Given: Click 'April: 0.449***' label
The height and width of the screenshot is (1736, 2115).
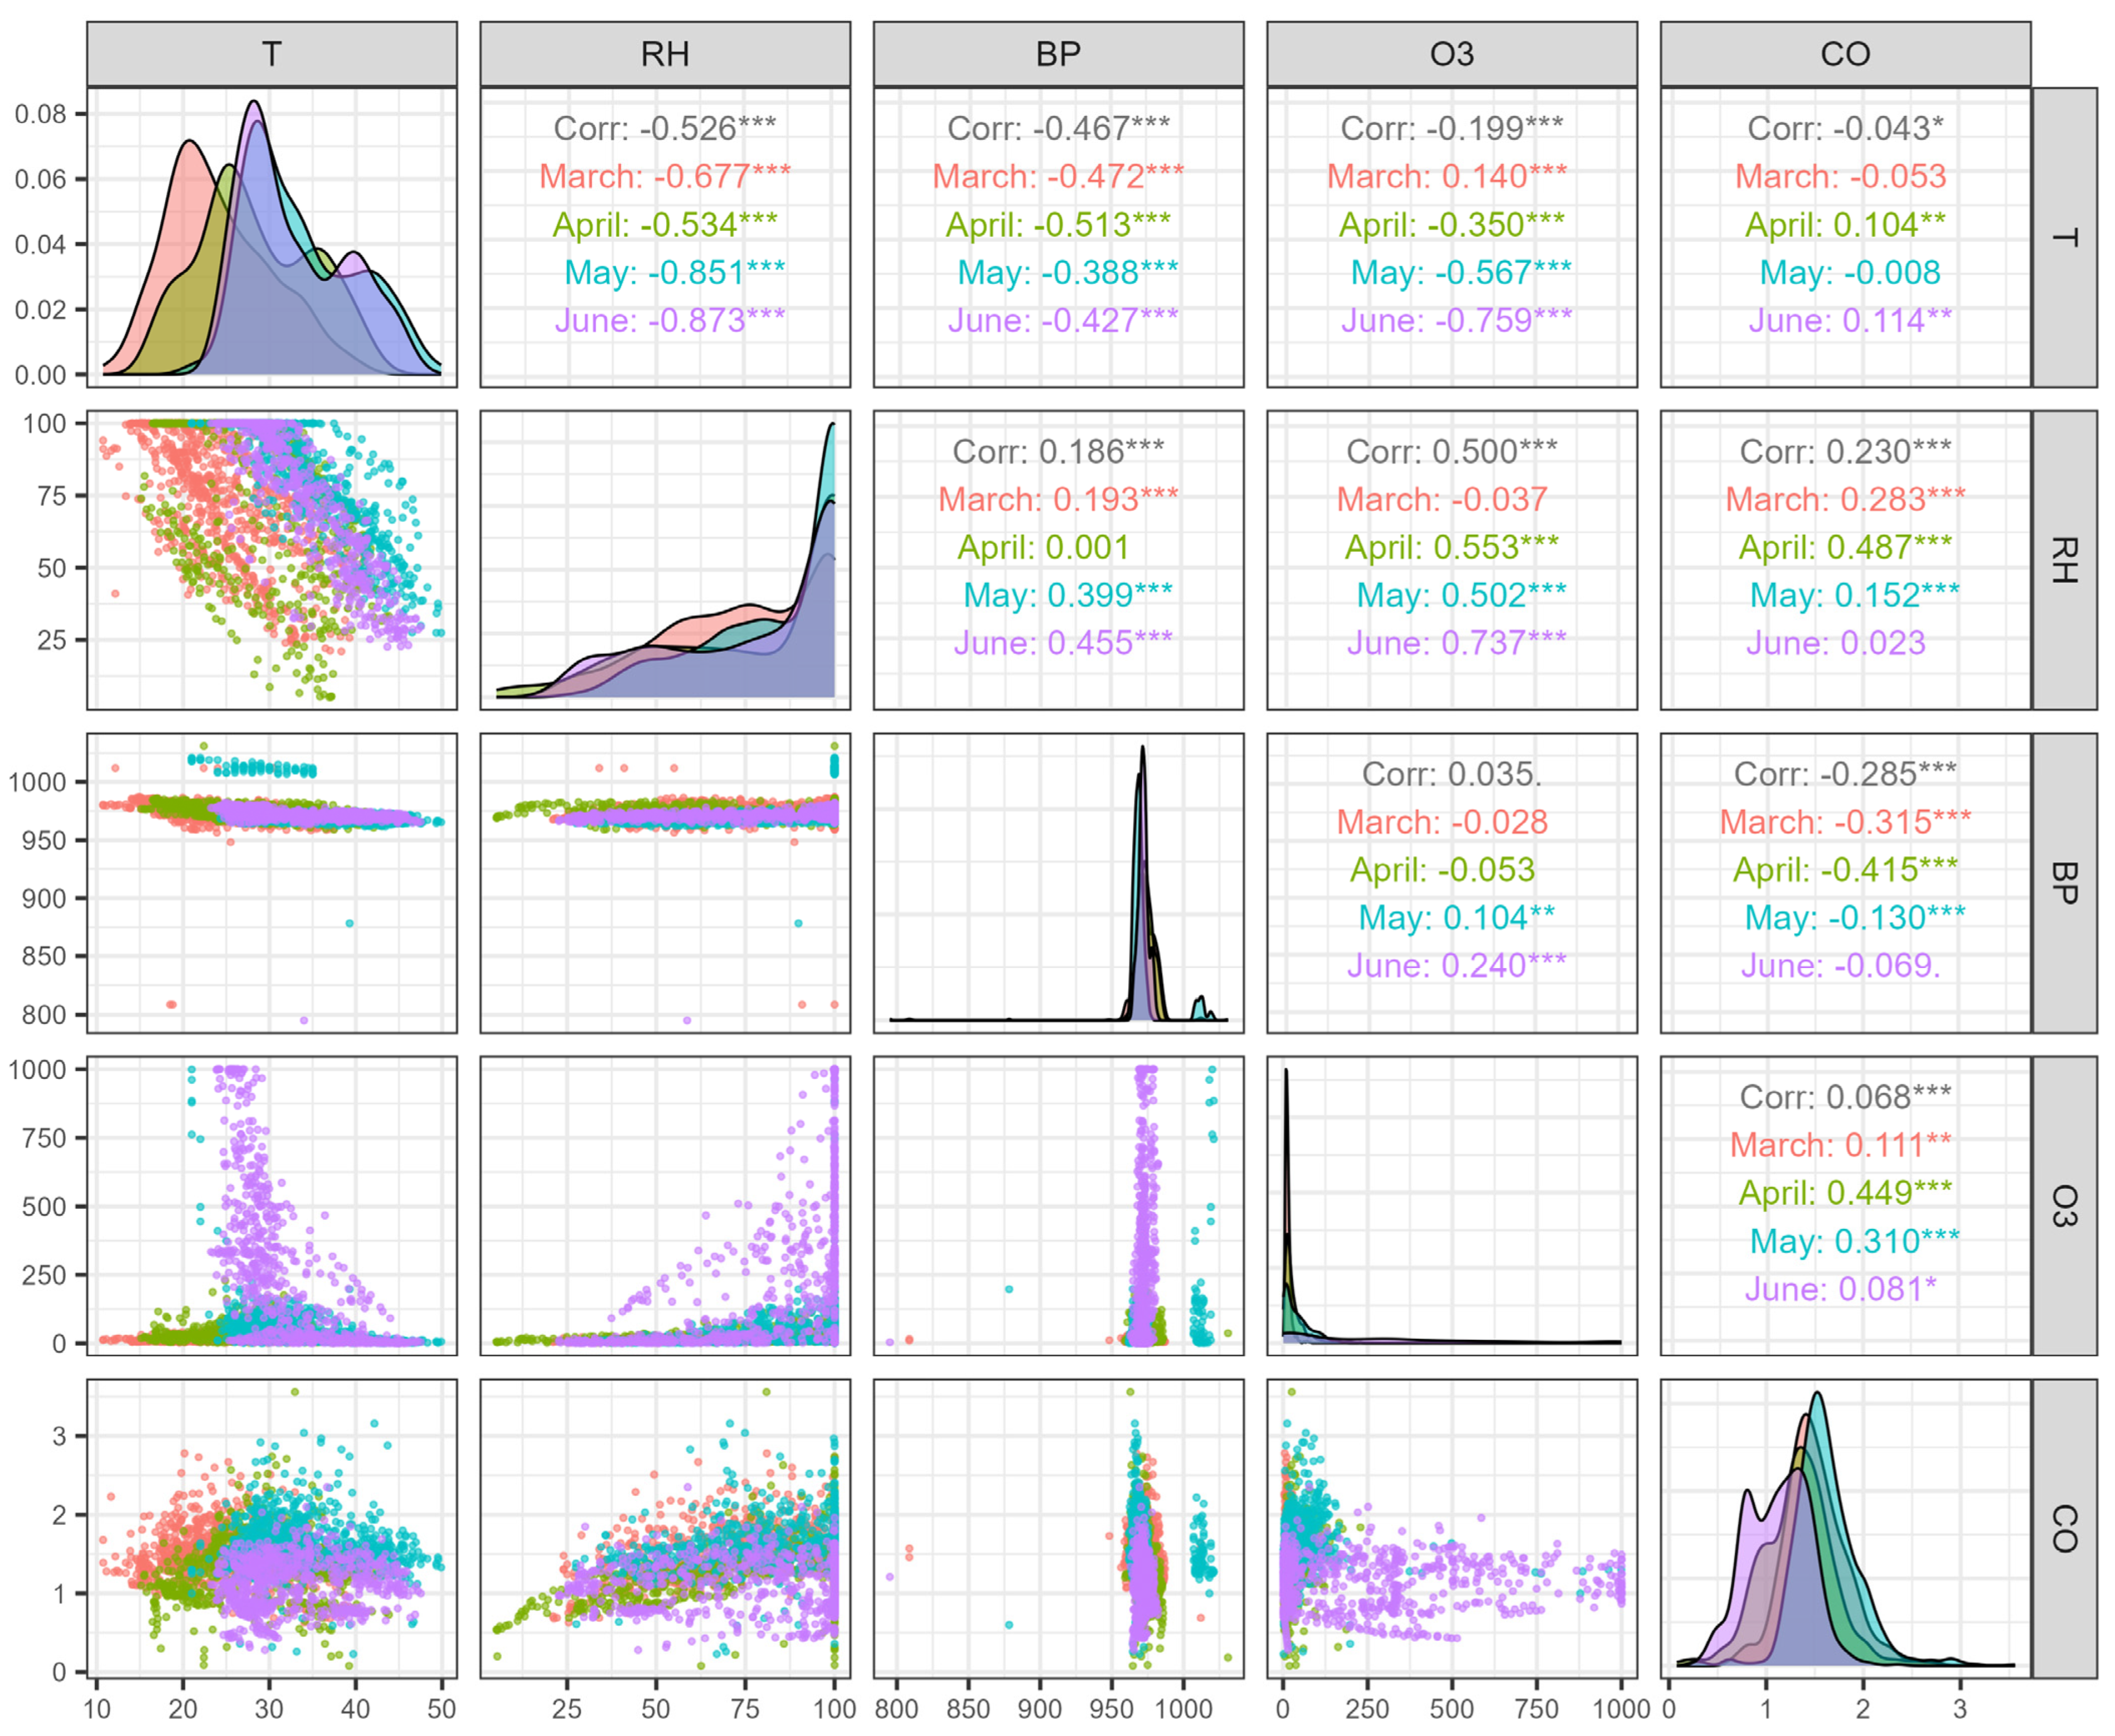Looking at the screenshot, I should 1845,1193.
